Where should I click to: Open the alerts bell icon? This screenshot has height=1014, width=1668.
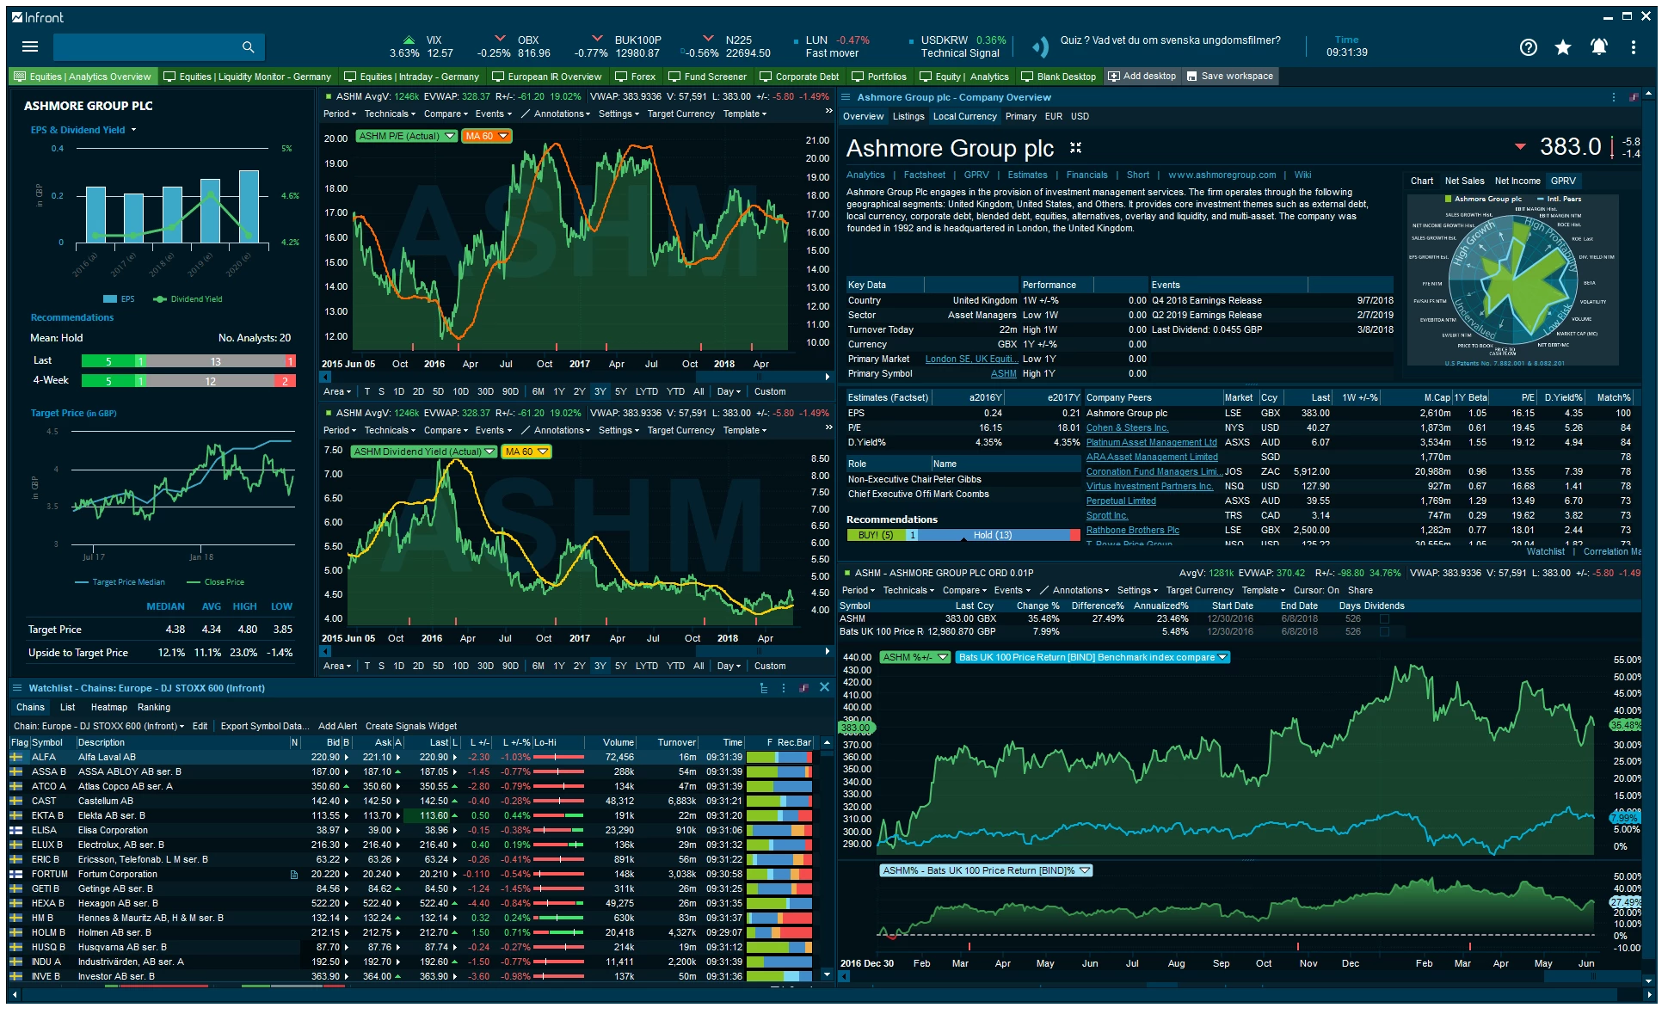click(x=1598, y=47)
